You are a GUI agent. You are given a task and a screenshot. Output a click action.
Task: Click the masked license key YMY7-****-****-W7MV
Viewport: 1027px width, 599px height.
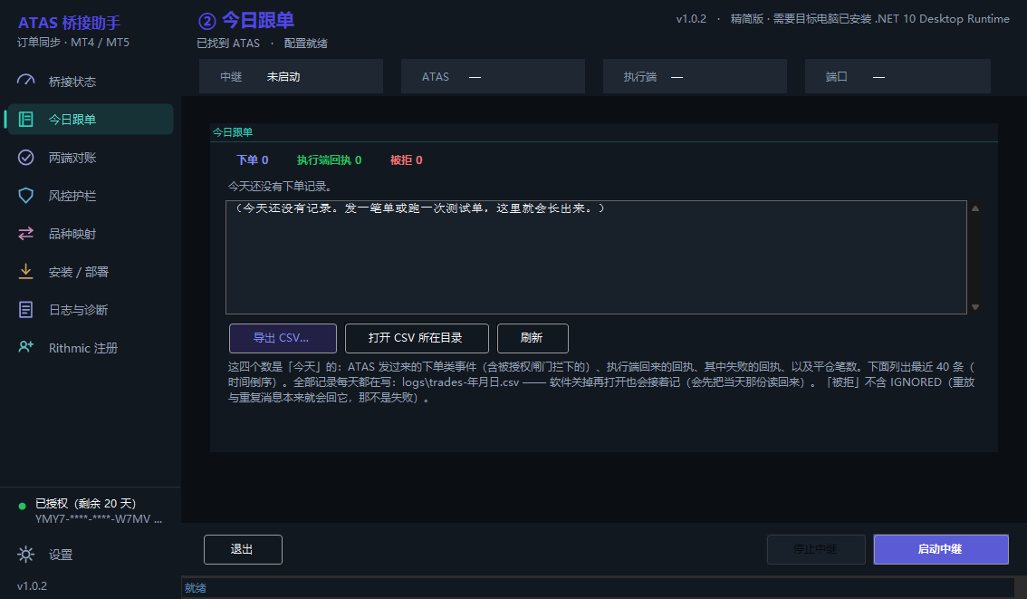point(99,519)
